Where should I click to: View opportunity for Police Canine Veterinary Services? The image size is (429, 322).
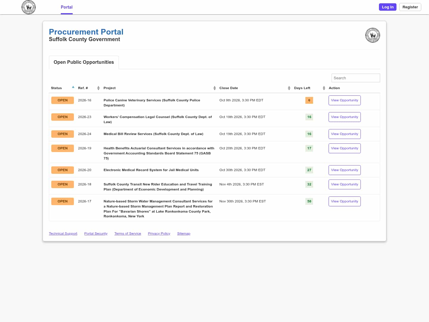345,100
